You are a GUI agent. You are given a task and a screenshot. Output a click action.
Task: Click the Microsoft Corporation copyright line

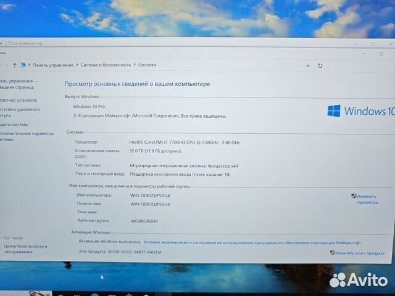click(x=149, y=116)
